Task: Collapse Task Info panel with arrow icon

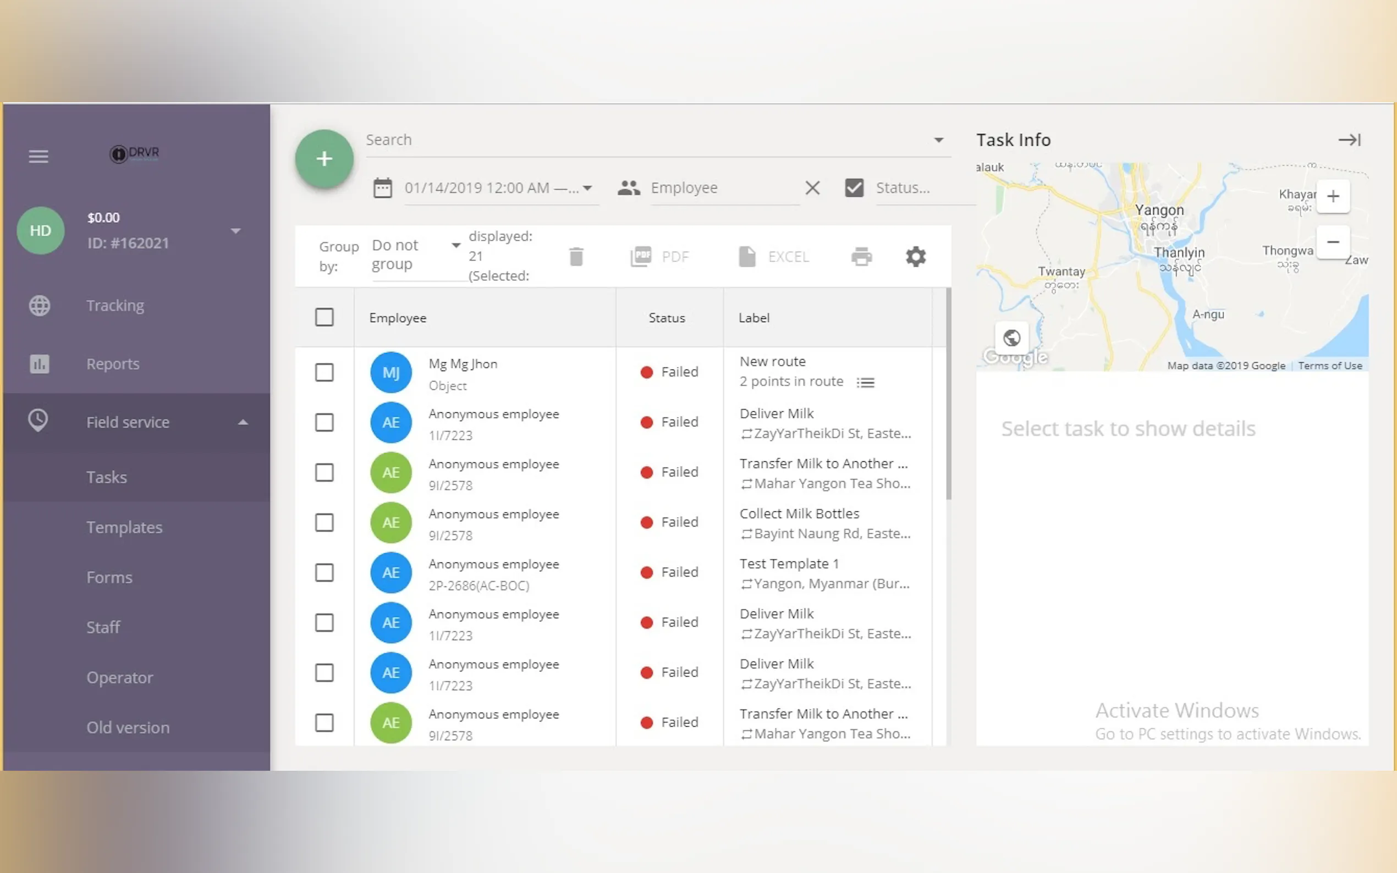Action: coord(1349,140)
